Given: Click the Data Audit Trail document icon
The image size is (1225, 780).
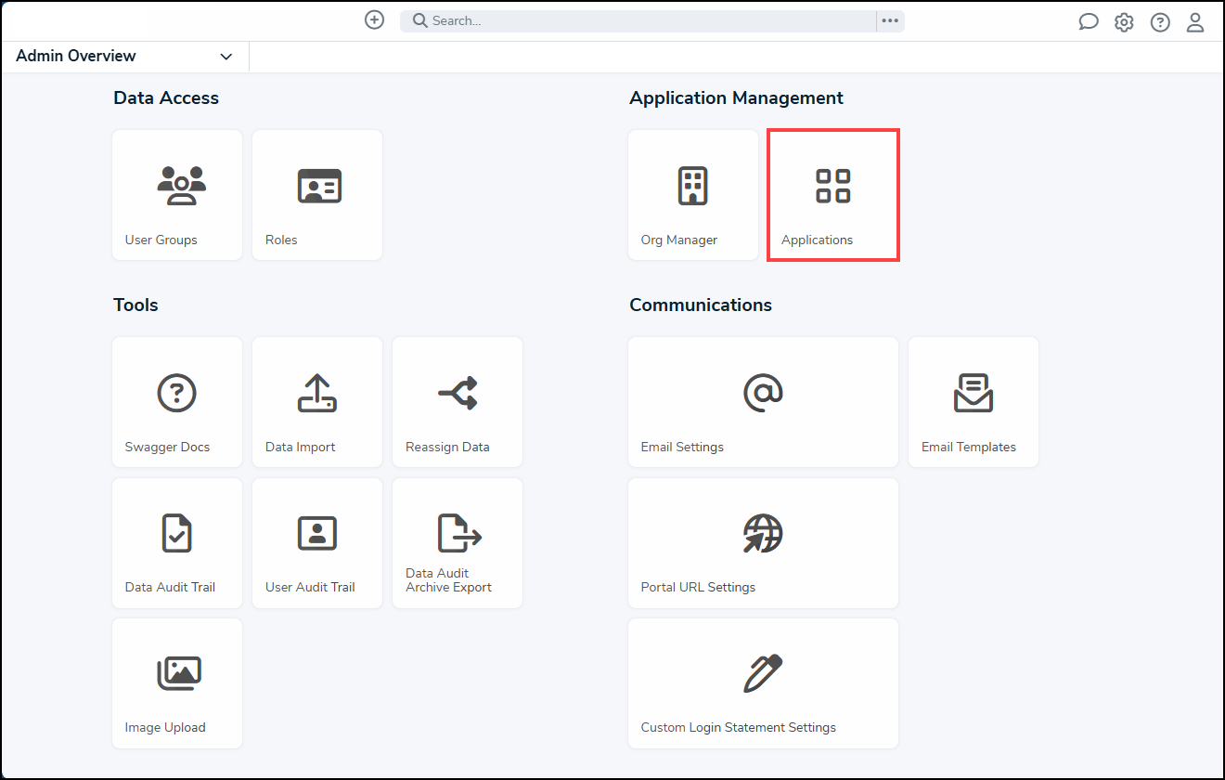Looking at the screenshot, I should (x=176, y=533).
